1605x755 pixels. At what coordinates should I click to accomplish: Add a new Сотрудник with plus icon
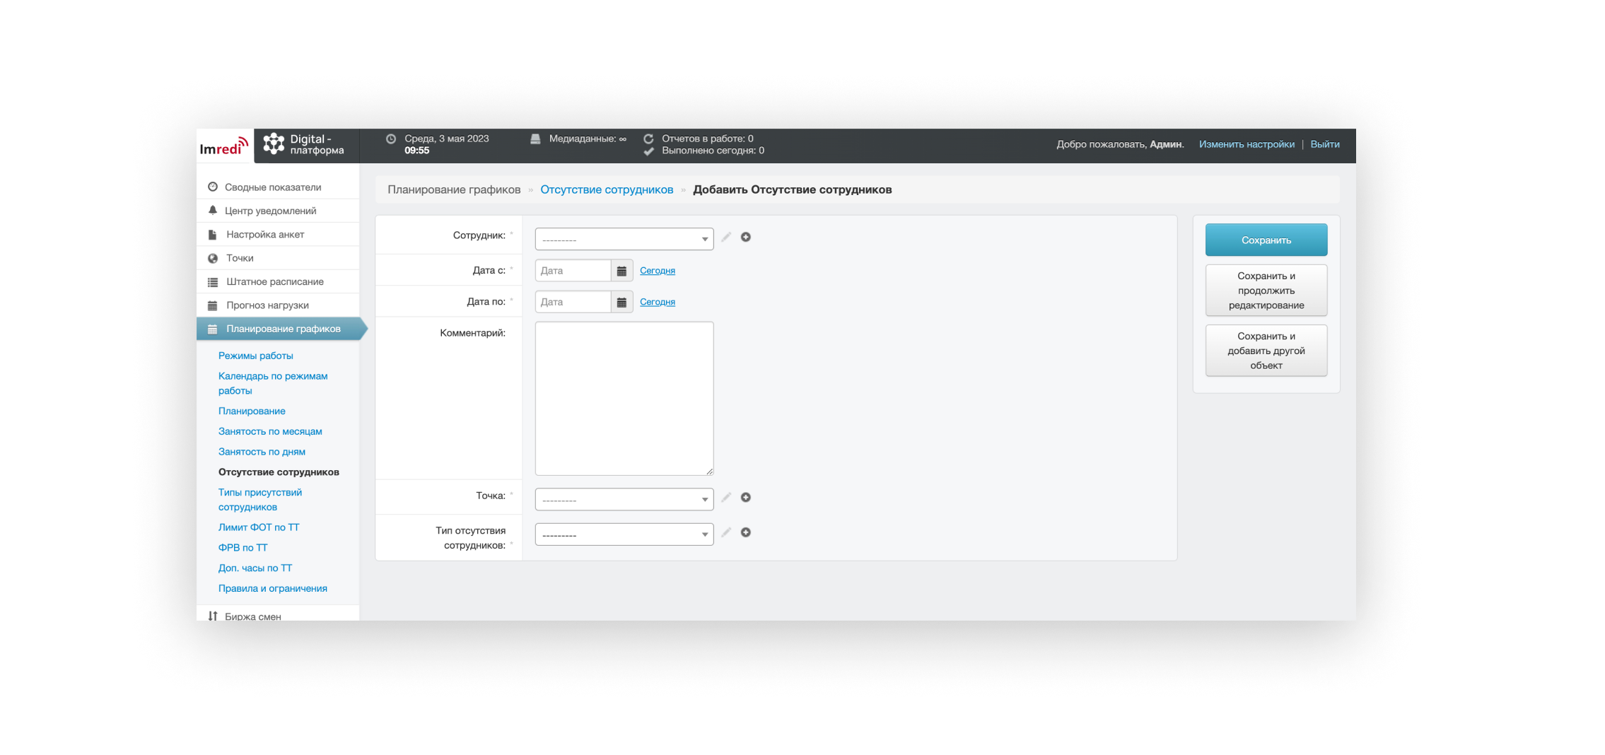click(x=746, y=237)
